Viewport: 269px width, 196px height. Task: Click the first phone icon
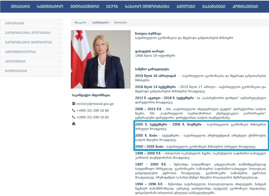74,110
